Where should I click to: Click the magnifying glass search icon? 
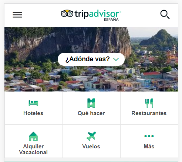tap(165, 14)
